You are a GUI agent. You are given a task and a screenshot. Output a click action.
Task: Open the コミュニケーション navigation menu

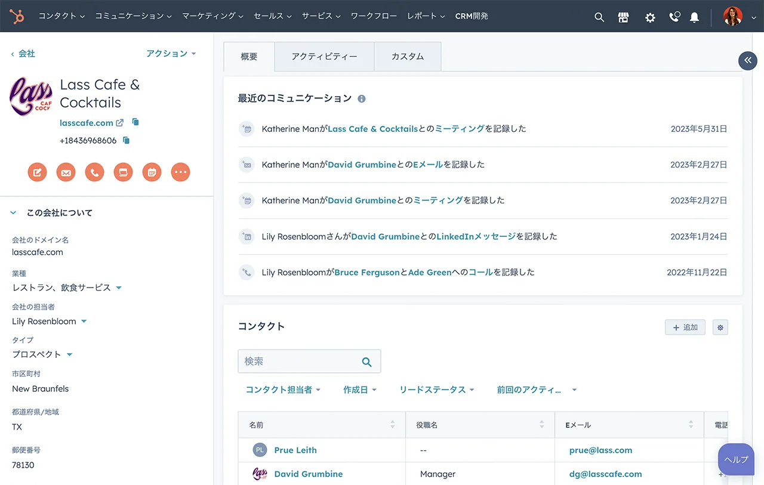(133, 16)
